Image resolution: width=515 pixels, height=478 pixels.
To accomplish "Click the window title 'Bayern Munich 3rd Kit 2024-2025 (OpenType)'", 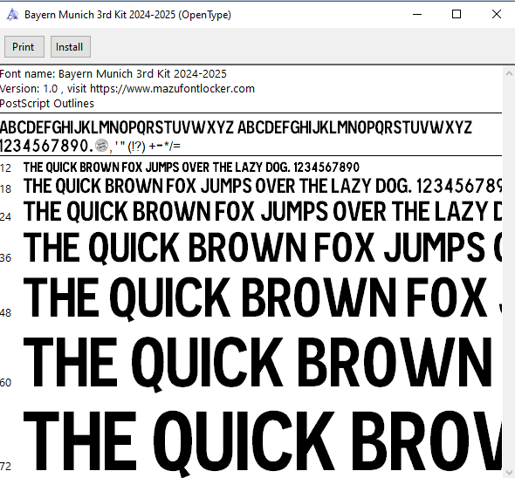I will (x=127, y=15).
